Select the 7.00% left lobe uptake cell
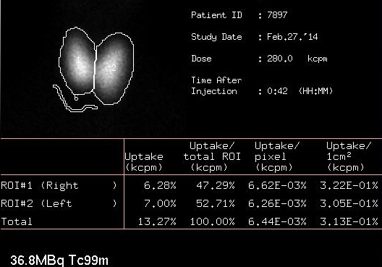 point(160,203)
